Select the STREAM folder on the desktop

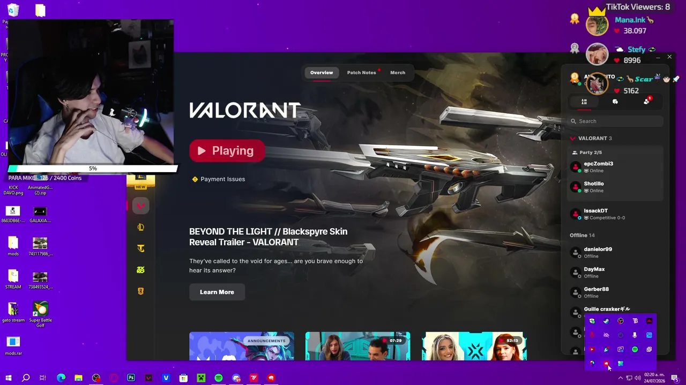point(13,279)
